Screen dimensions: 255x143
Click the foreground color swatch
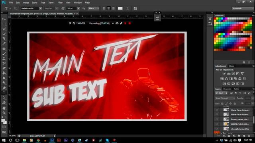click(3, 120)
